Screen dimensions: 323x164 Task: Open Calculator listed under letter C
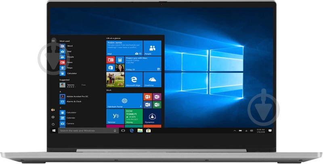point(68,112)
